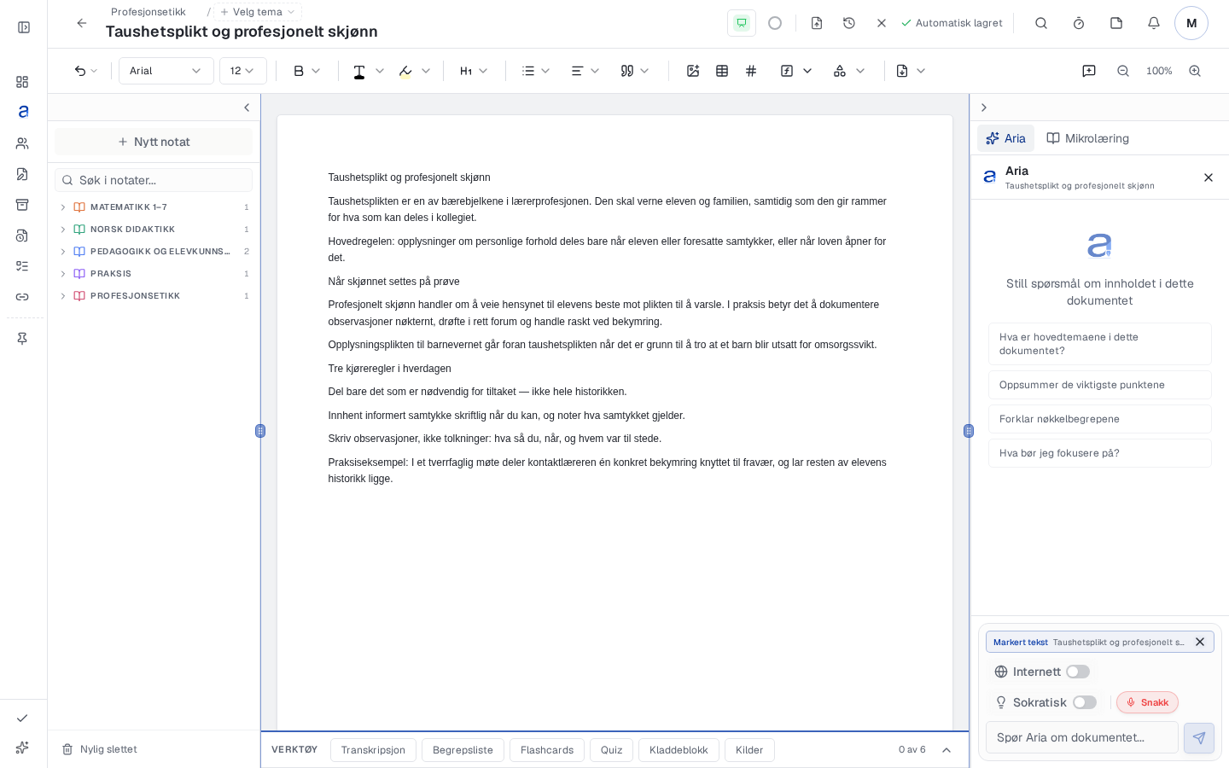
Task: Zoom out of the document
Action: (1123, 71)
